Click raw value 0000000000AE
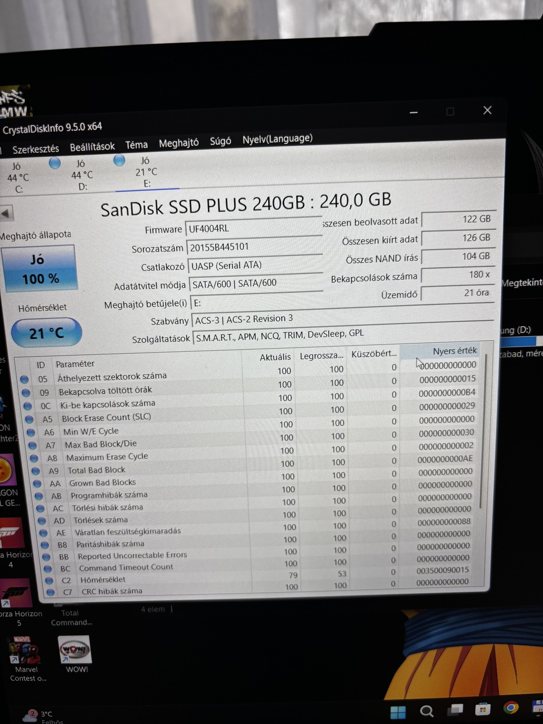This screenshot has height=724, width=543. tap(445, 459)
